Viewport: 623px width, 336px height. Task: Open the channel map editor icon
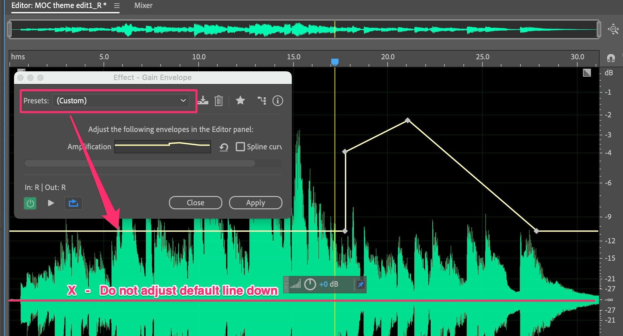coord(262,101)
